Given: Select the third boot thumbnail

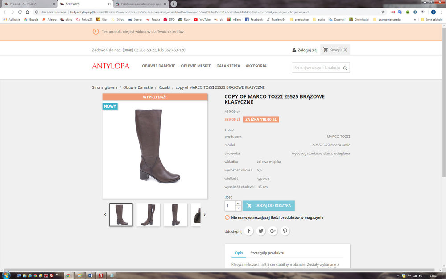Looking at the screenshot, I should [x=175, y=215].
